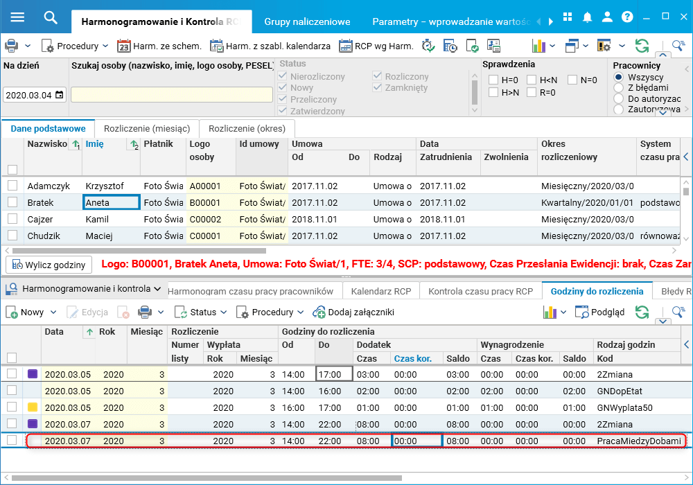Click the Wylicz godziny button
This screenshot has width=693, height=485.
point(49,265)
